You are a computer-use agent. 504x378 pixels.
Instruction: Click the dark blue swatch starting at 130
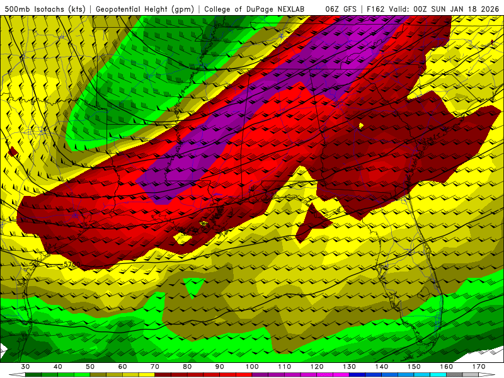point(357,375)
